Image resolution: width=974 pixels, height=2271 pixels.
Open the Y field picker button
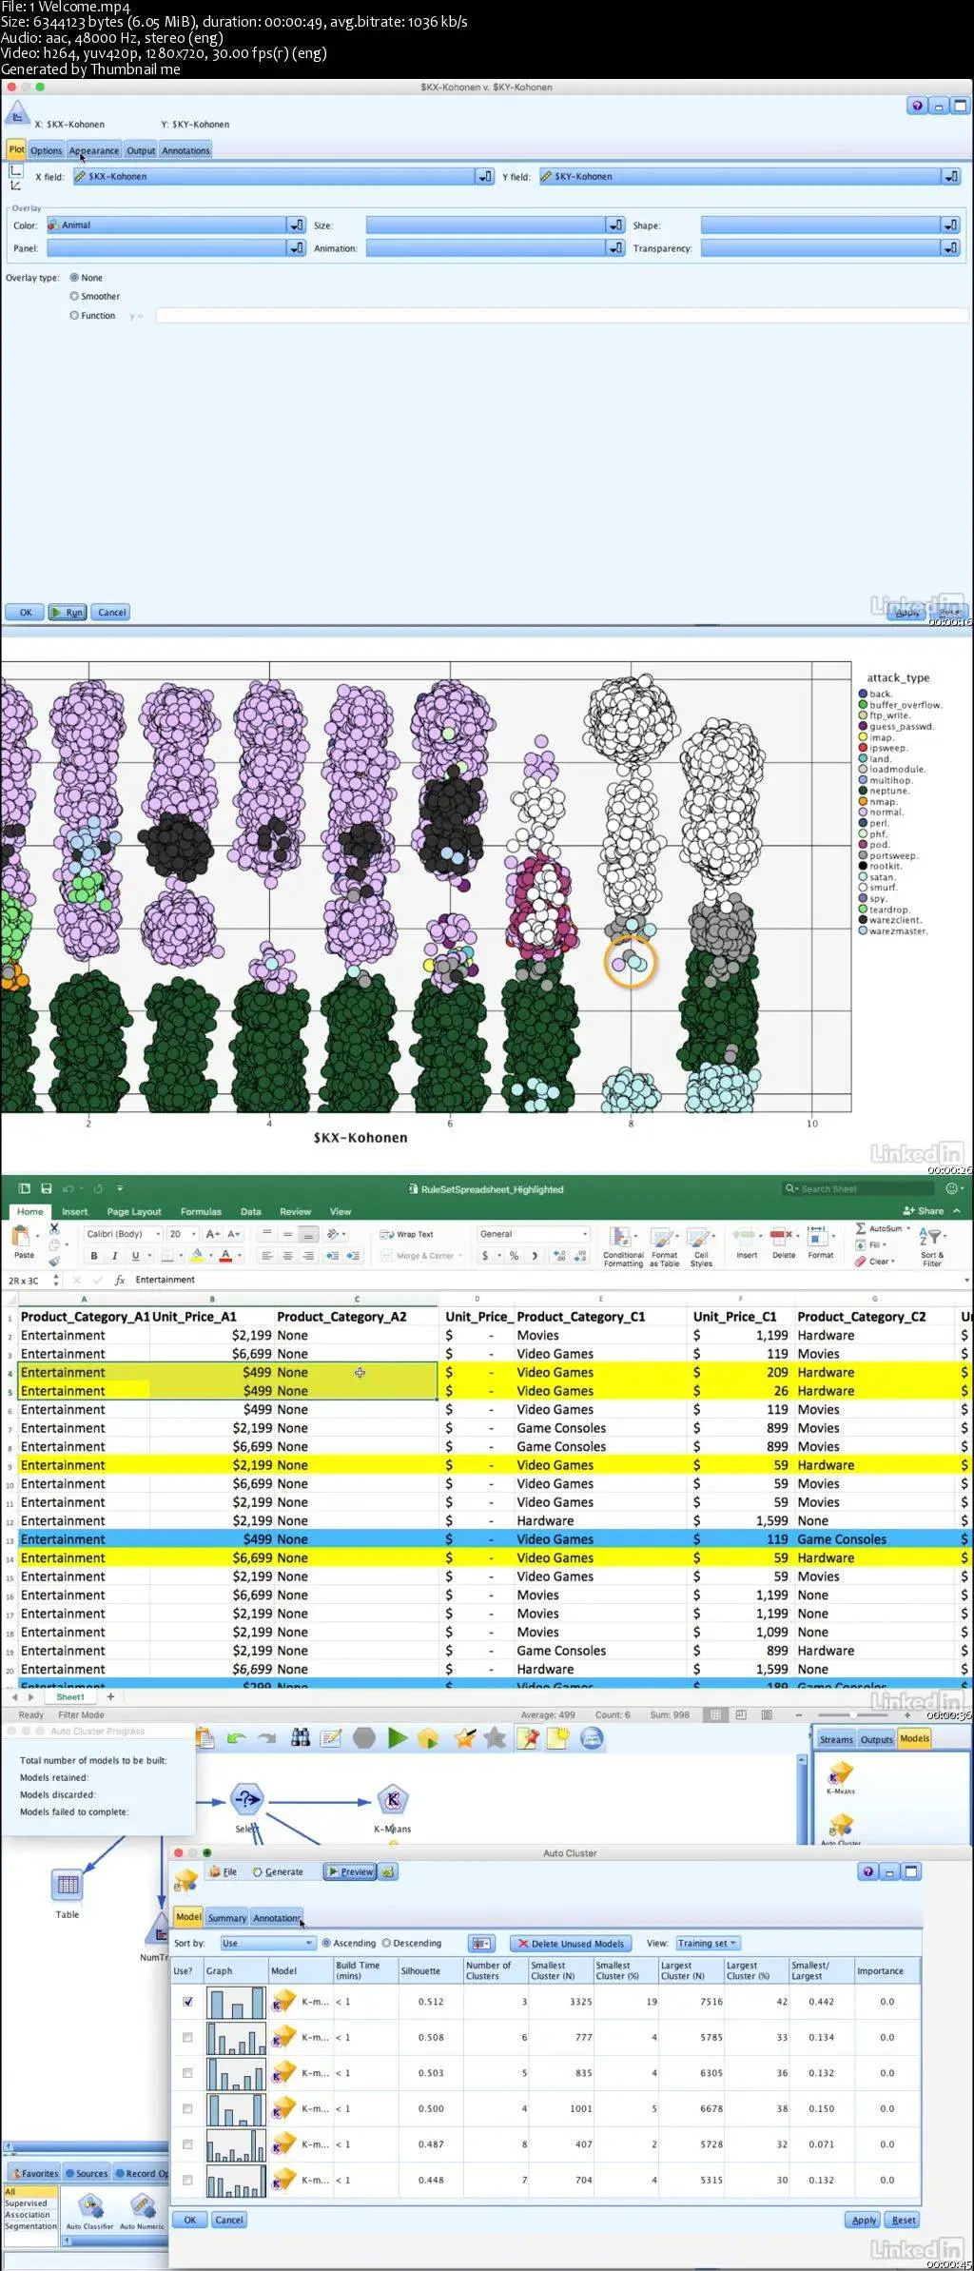point(951,176)
